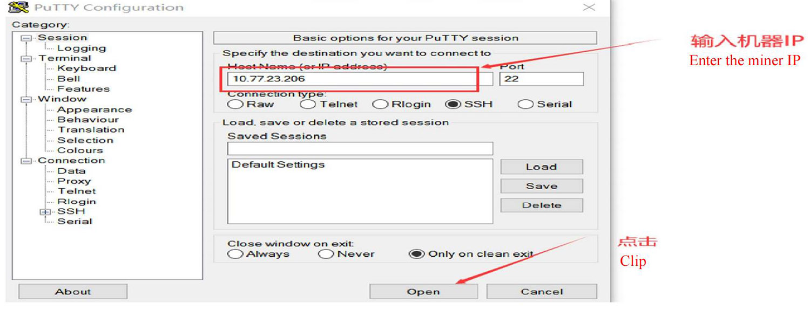The image size is (810, 310).
Task: Choose the Serial connection radio button
Action: click(x=525, y=105)
